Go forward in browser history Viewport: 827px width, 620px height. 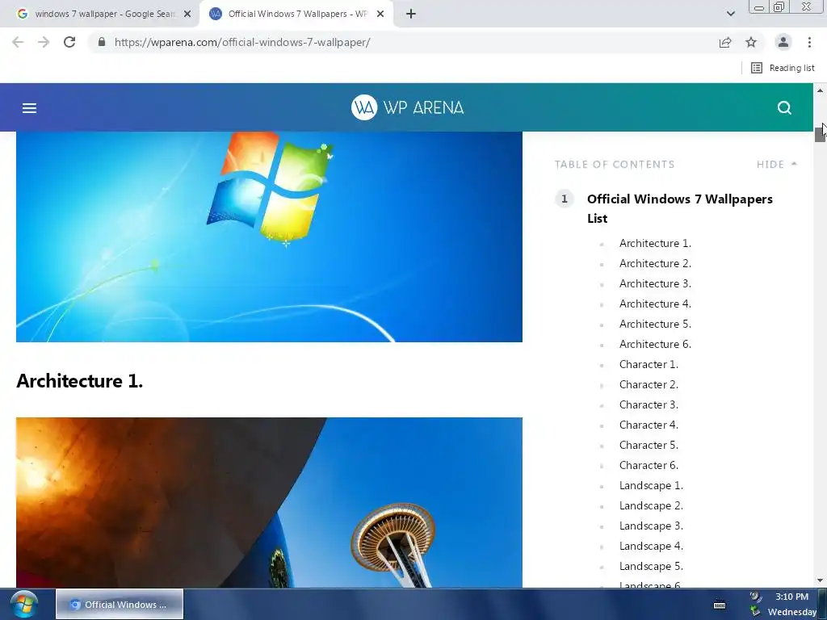pyautogui.click(x=44, y=42)
